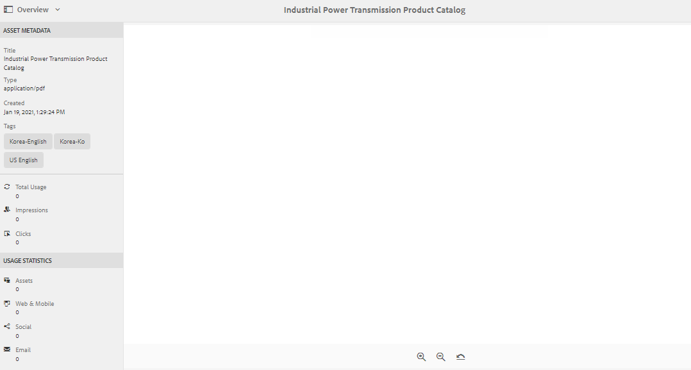Click the Industrial Power Transmission Product Catalog title

55,63
